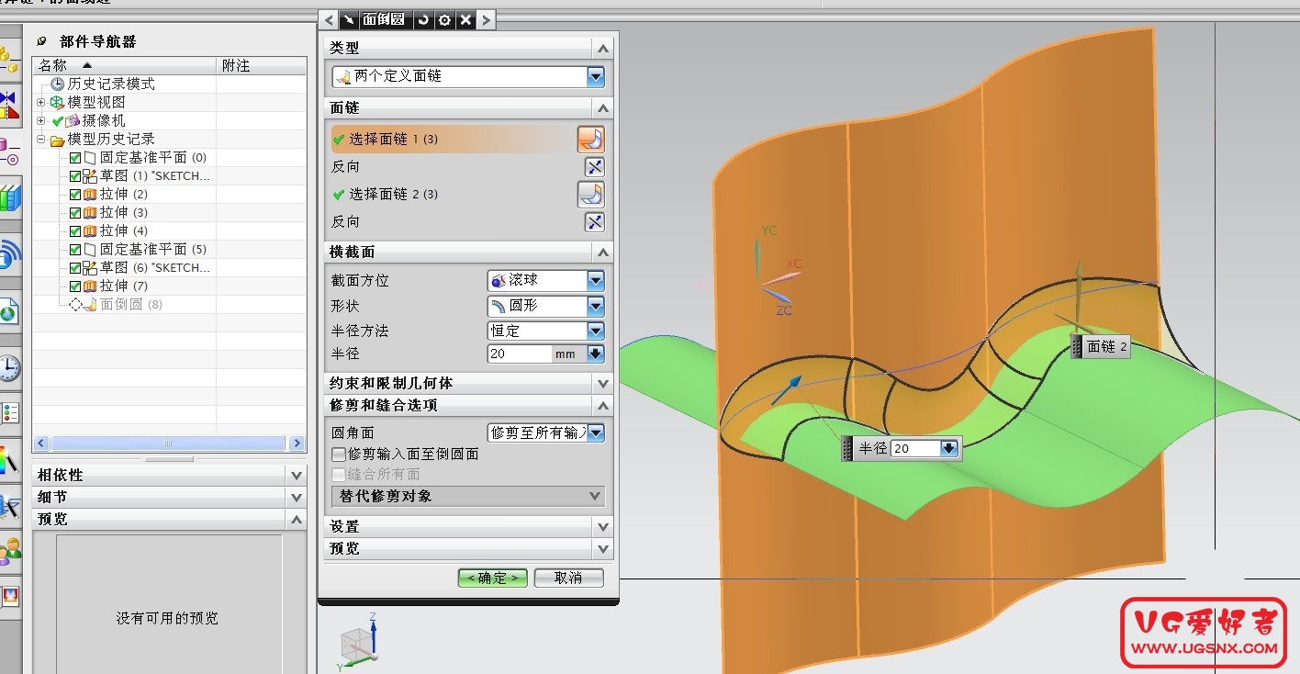Image resolution: width=1300 pixels, height=674 pixels.
Task: Click the on-screen 半径 20 input box
Action: (x=915, y=448)
